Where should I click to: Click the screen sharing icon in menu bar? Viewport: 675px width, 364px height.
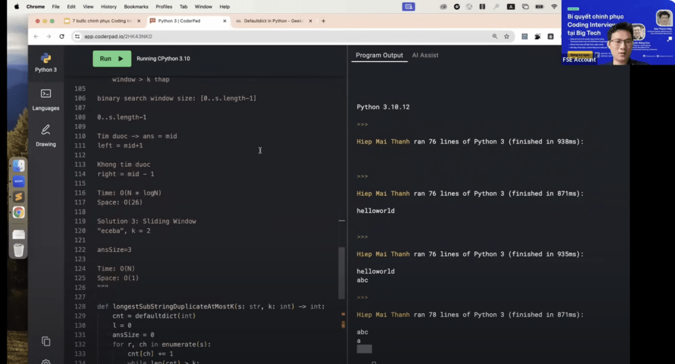408,7
